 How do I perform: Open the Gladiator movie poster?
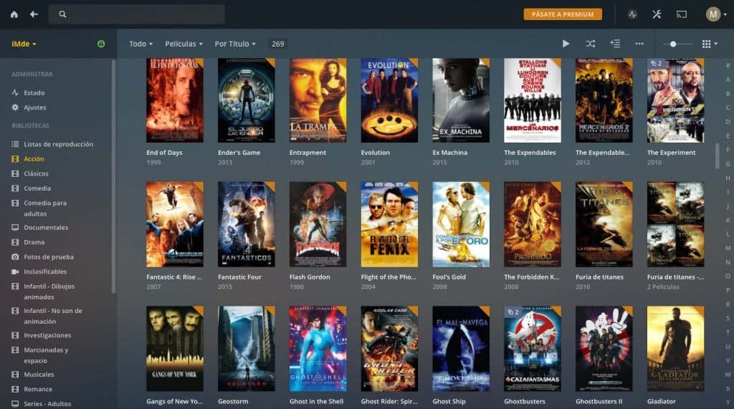[675, 349]
